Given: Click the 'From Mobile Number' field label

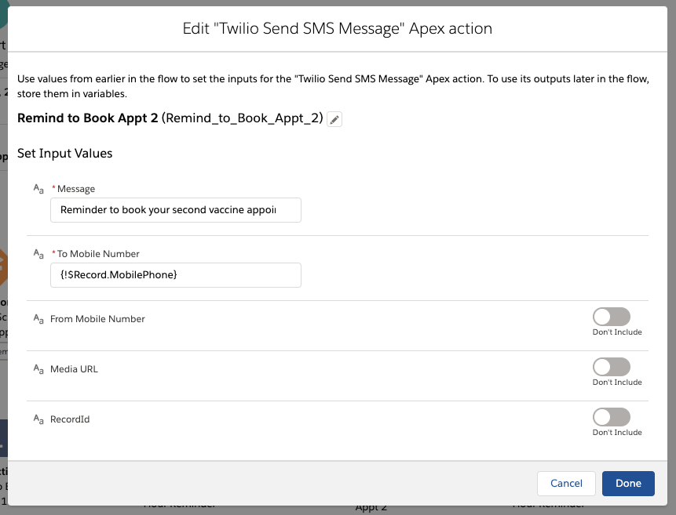Looking at the screenshot, I should [x=97, y=319].
